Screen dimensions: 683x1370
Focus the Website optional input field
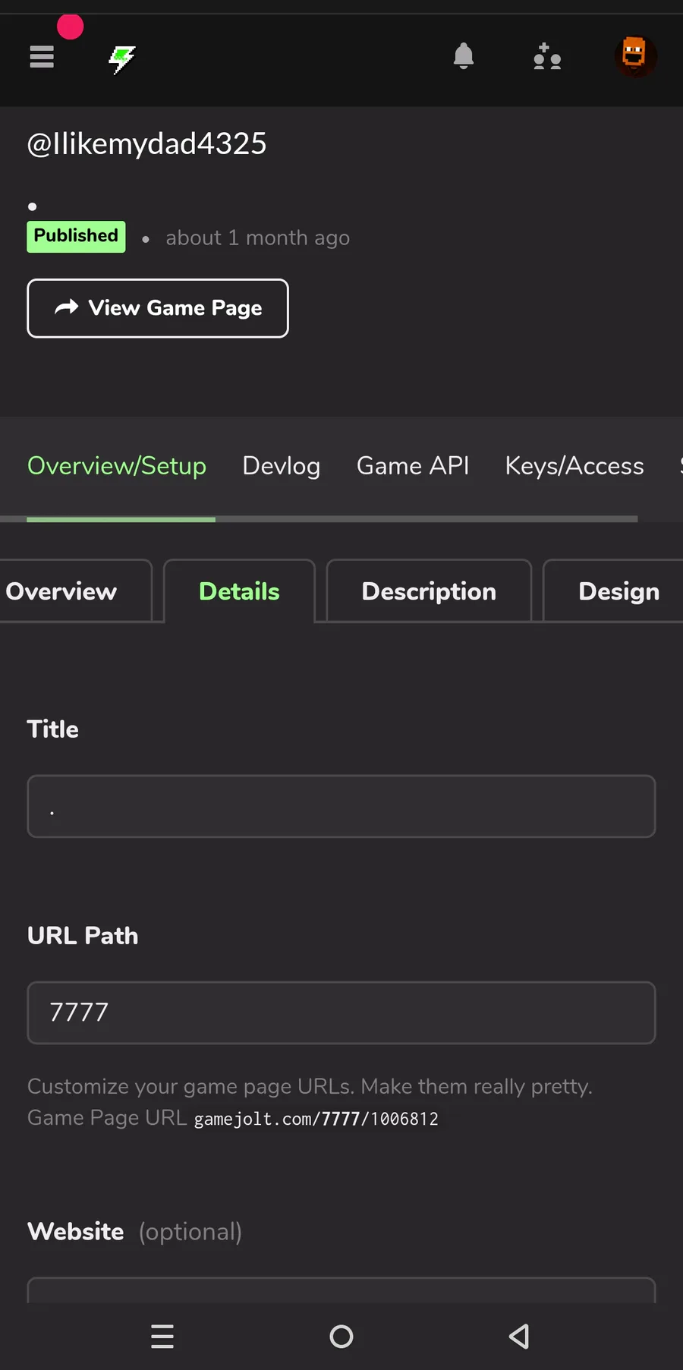coord(341,1290)
